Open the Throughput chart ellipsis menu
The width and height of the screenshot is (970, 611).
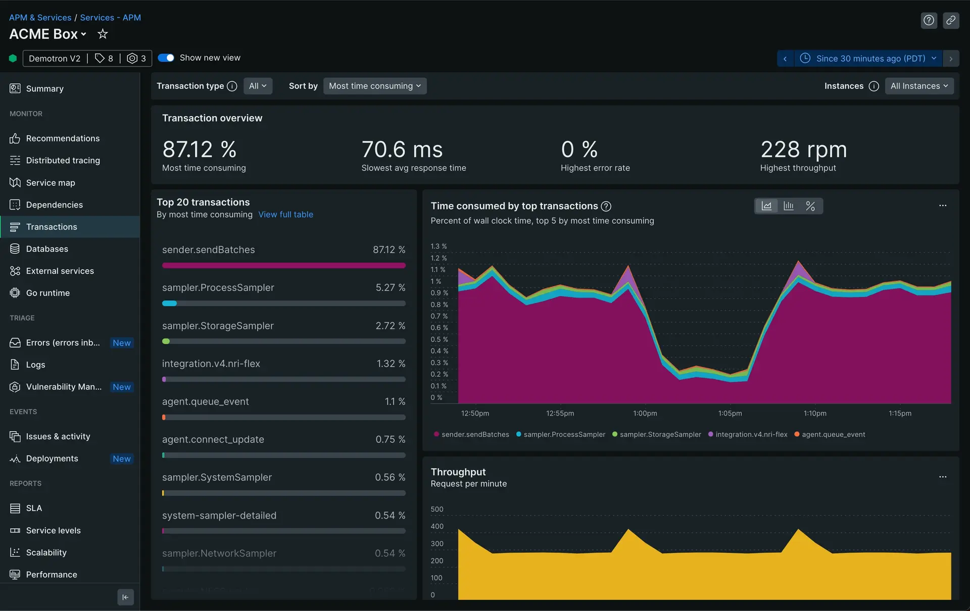[943, 477]
